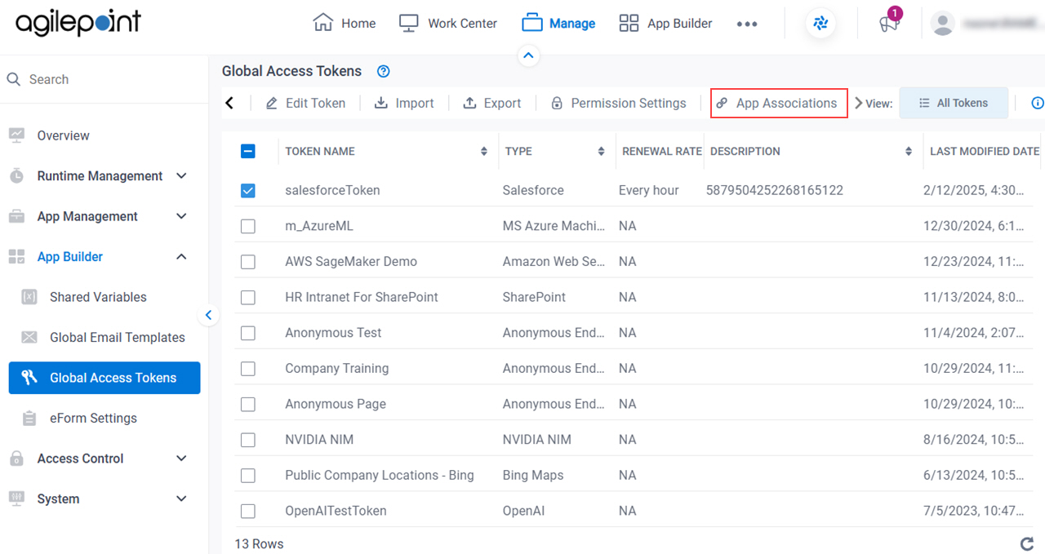Screen dimensions: 1045x554
Task: Toggle the select-all header checkbox
Action: (248, 151)
